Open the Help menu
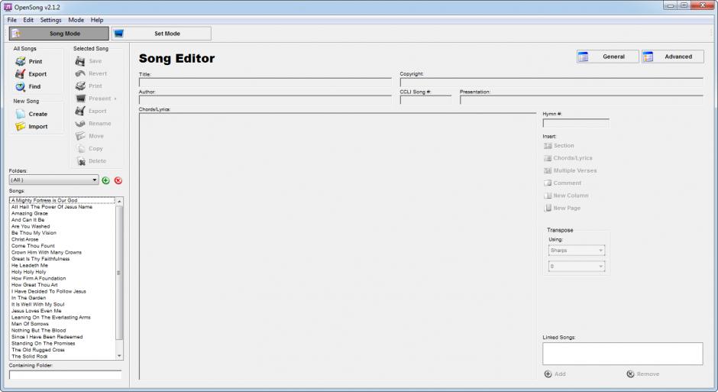The image size is (718, 392). 96,20
